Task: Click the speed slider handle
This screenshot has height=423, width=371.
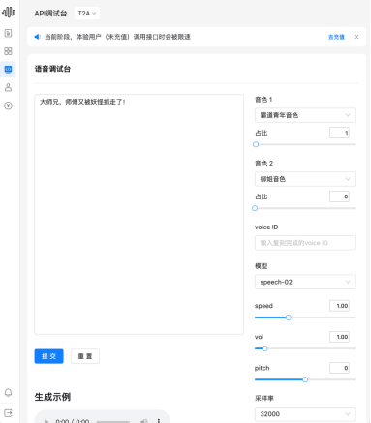Action: tap(289, 317)
